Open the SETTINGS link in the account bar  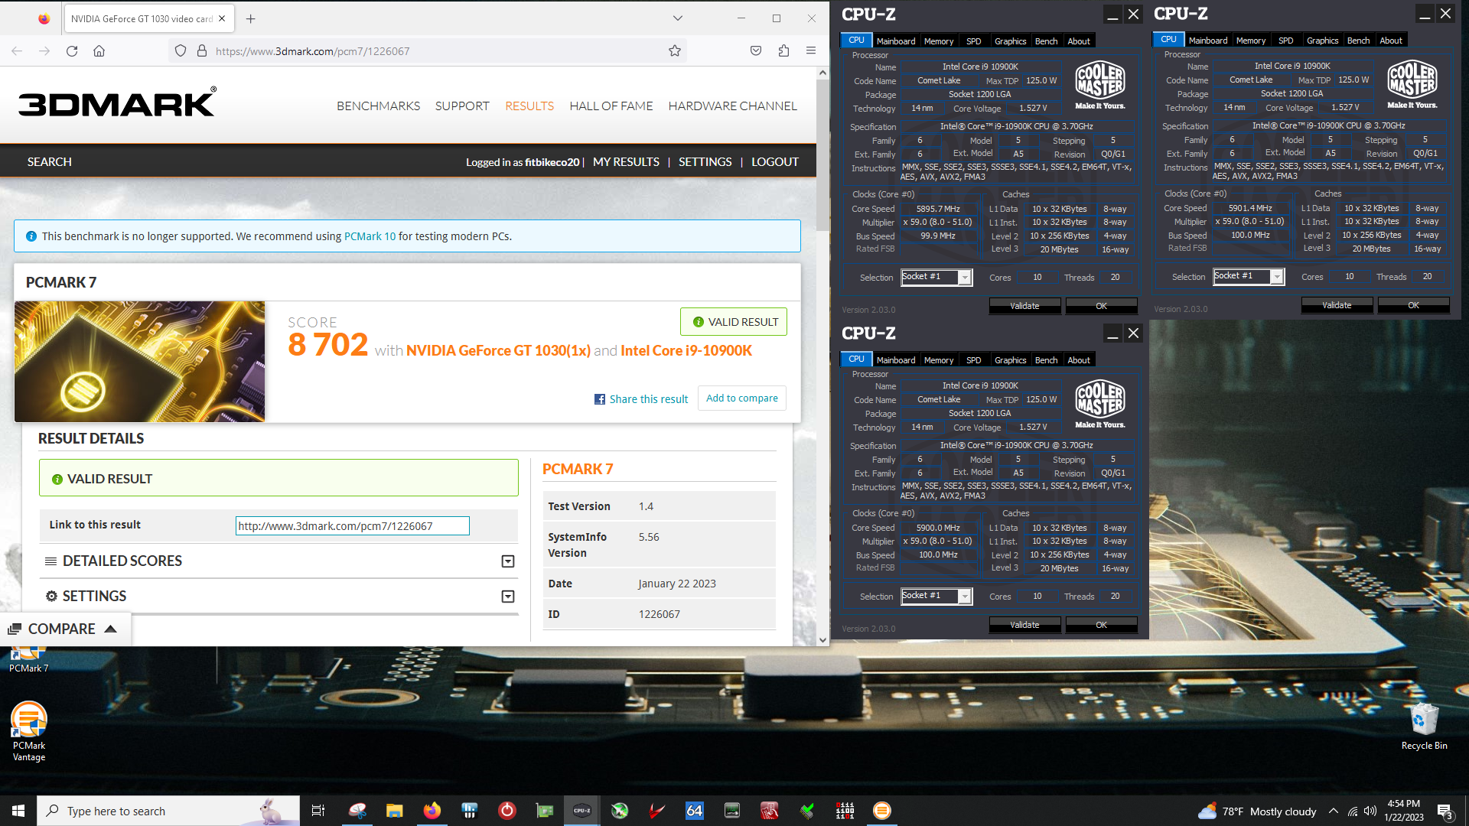pos(705,162)
